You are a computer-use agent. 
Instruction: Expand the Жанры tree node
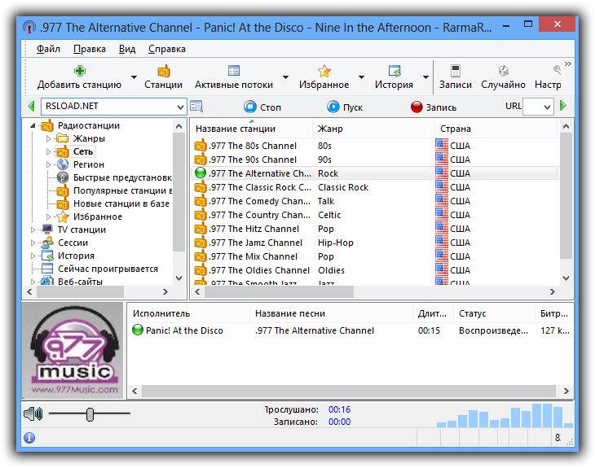tap(48, 138)
